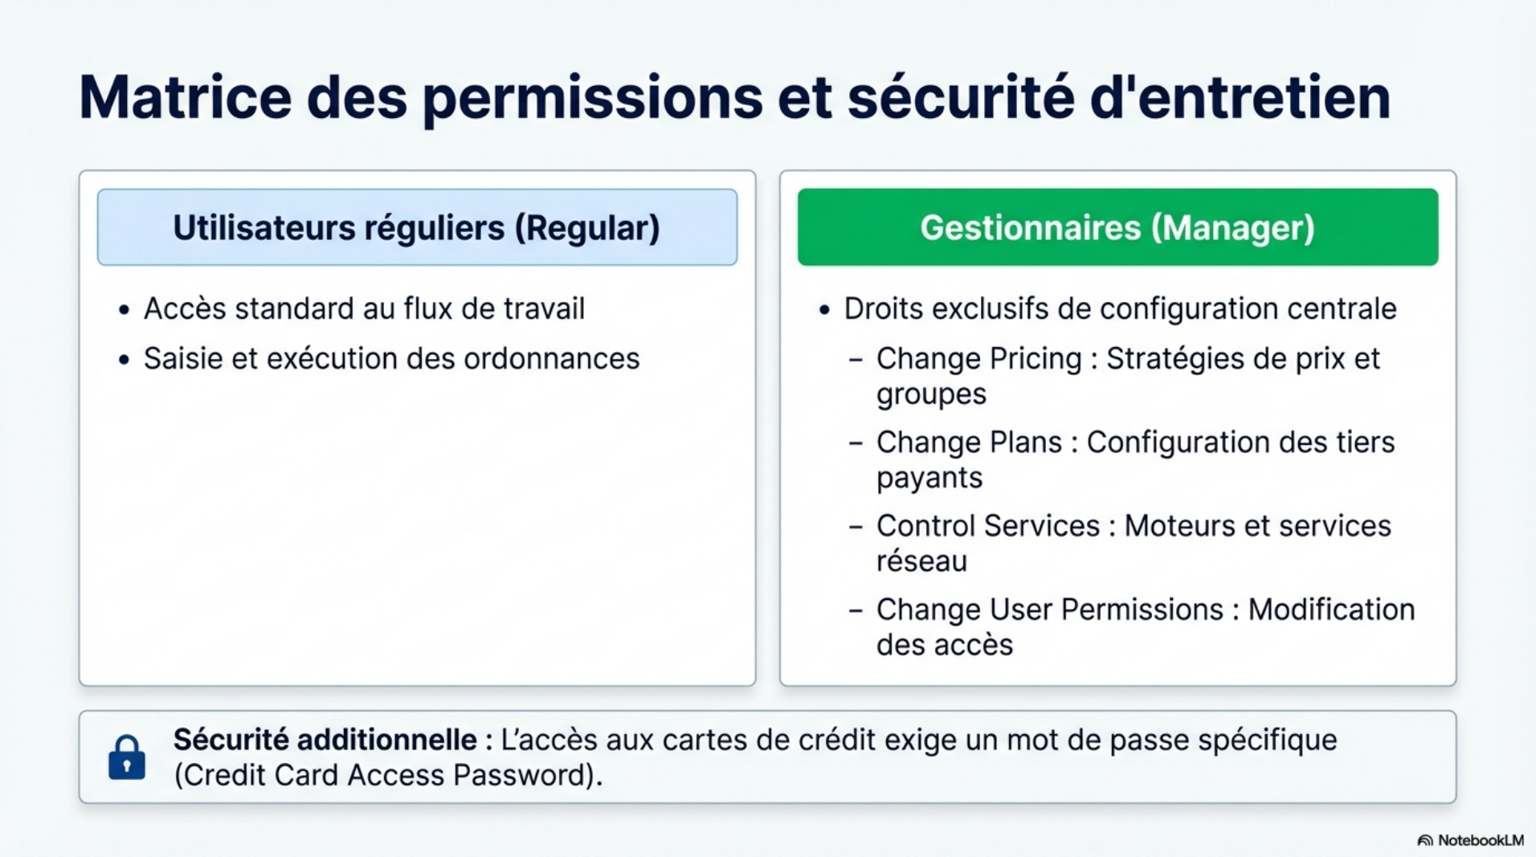Select the Change User Permissions sub-item

coord(1145,626)
